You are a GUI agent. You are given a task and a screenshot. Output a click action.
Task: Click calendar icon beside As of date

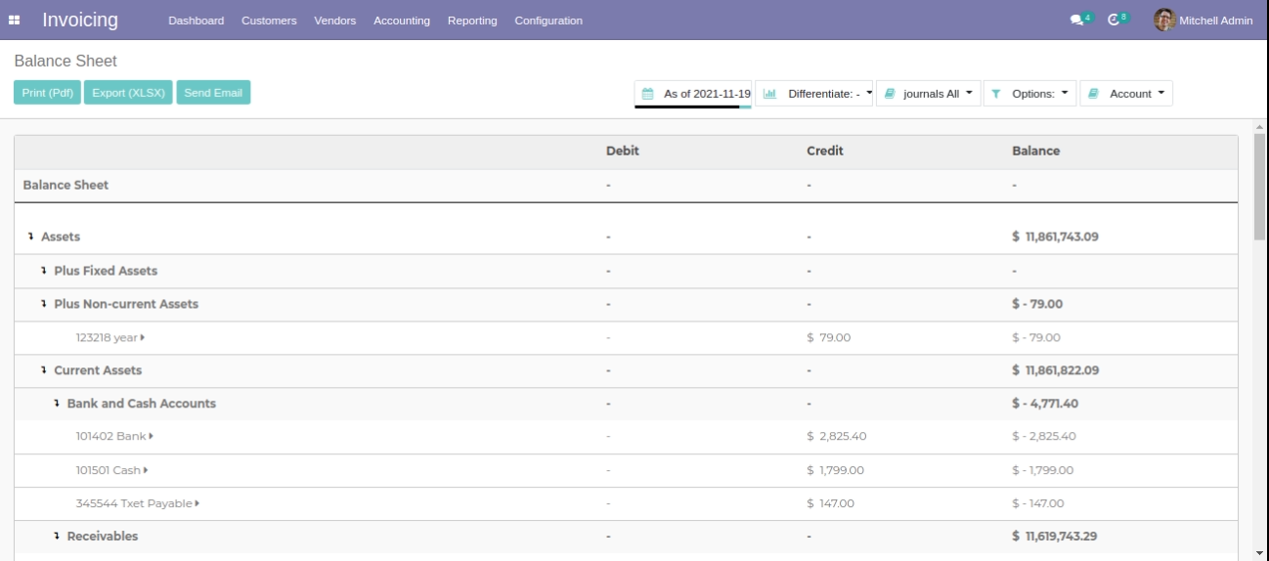coord(647,94)
